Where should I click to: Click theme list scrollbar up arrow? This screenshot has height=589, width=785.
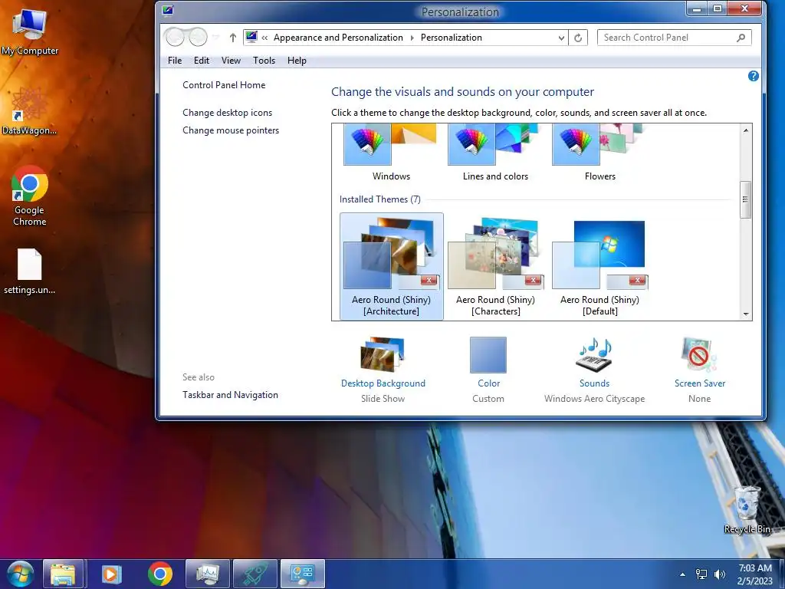[746, 130]
